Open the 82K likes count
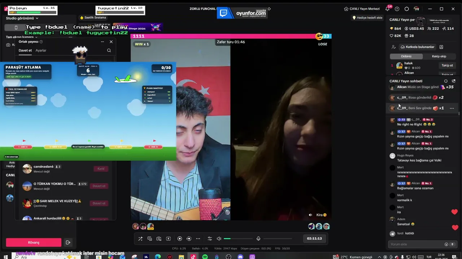462x259 pixels. point(396,36)
